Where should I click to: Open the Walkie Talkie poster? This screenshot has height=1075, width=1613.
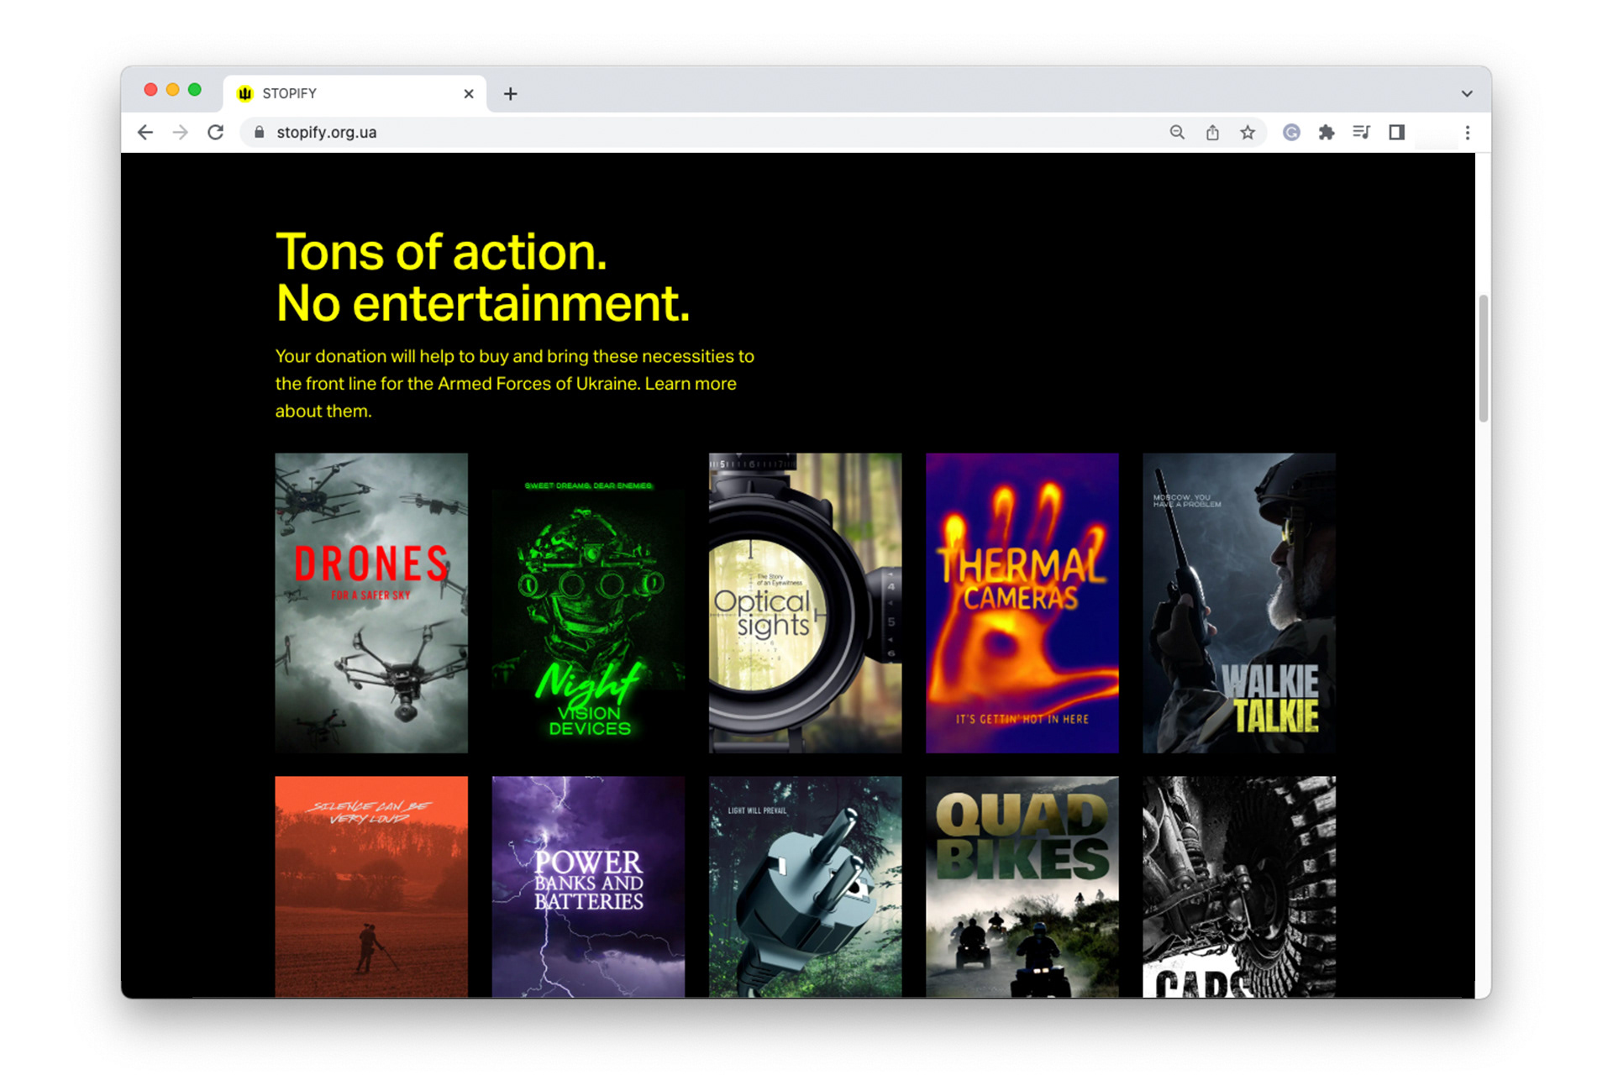tap(1239, 603)
